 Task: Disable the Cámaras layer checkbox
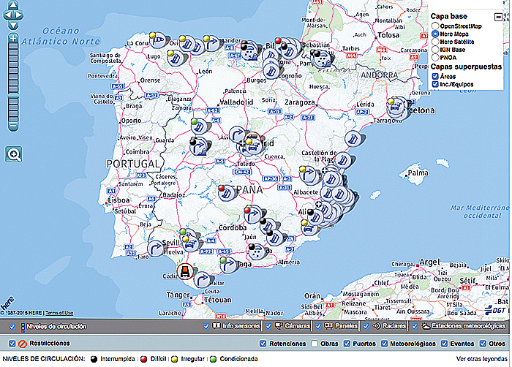click(269, 326)
